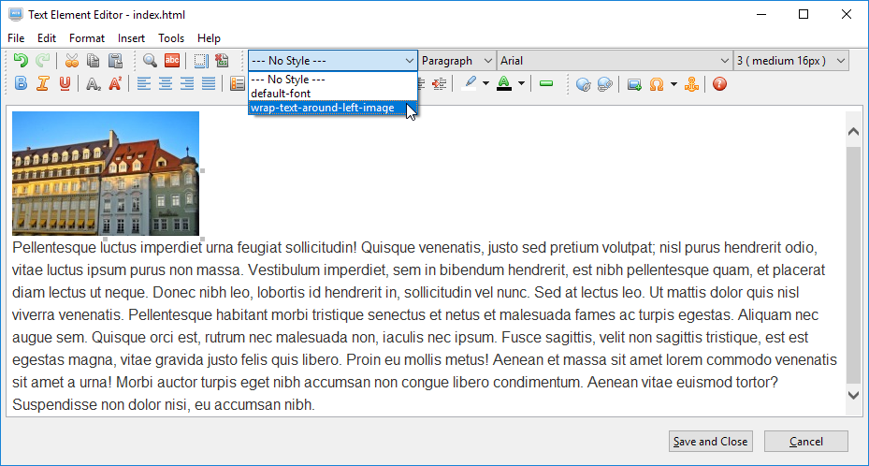Close the Text Element Editor window
The image size is (869, 466).
(x=847, y=14)
